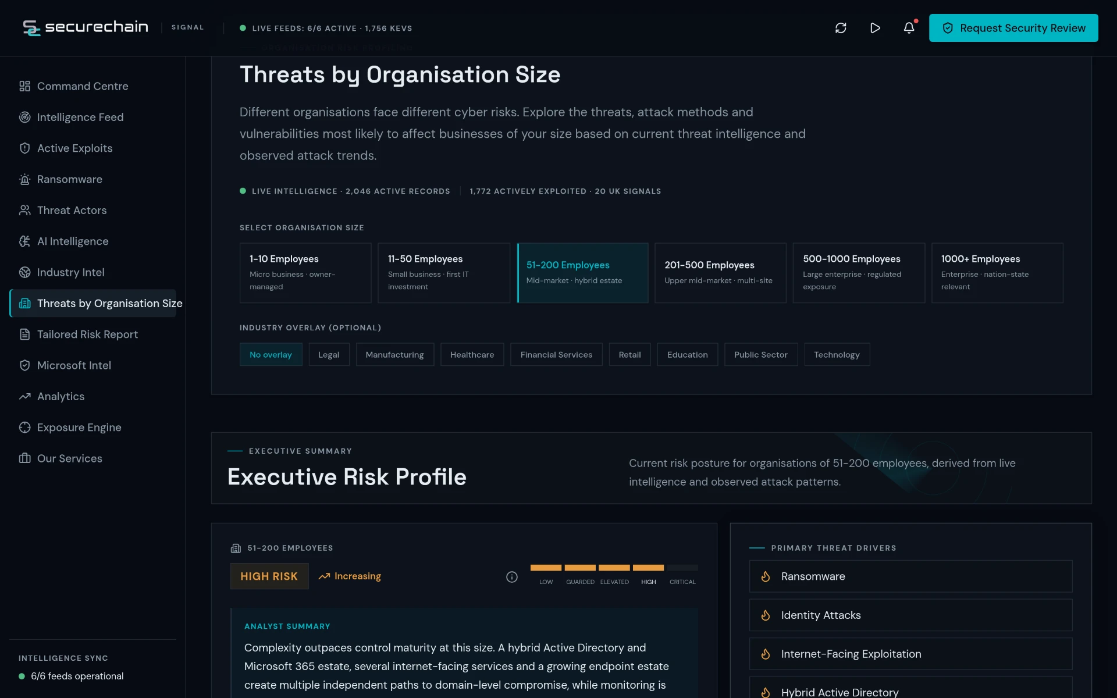Apply the Retail industry overlay

pos(629,354)
